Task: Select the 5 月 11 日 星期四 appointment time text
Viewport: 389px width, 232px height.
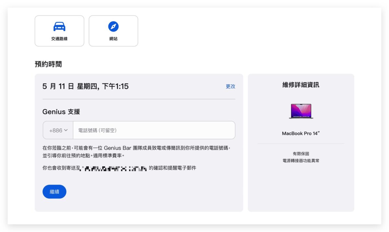Action: [x=86, y=86]
